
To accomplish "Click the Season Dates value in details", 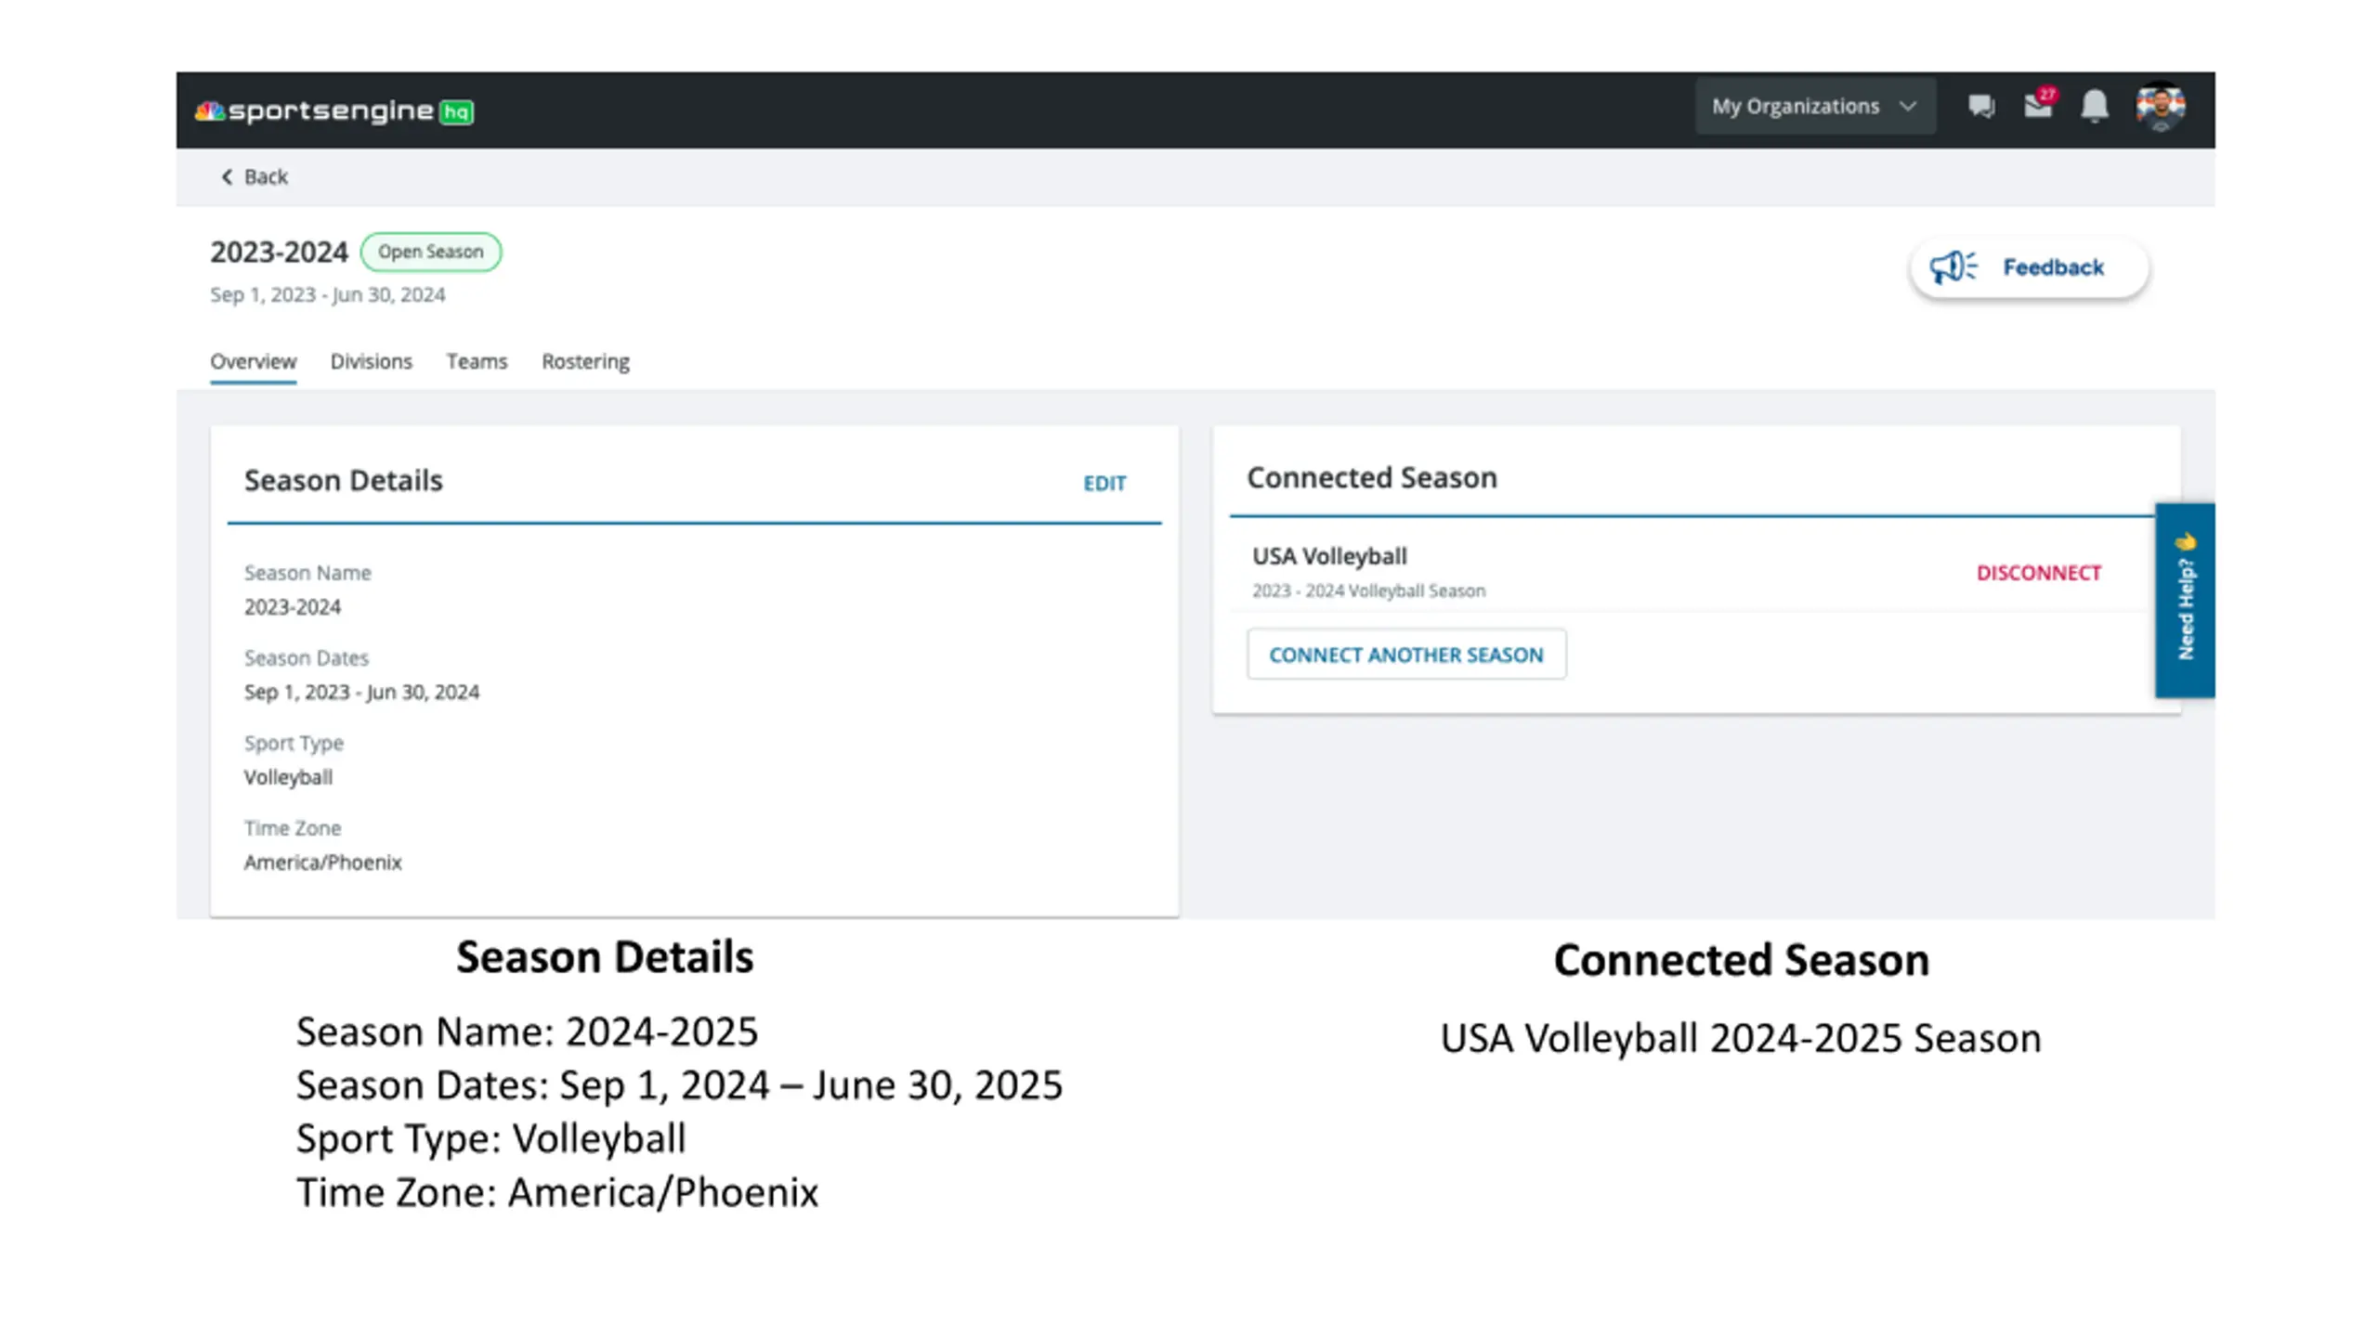I will point(361,692).
